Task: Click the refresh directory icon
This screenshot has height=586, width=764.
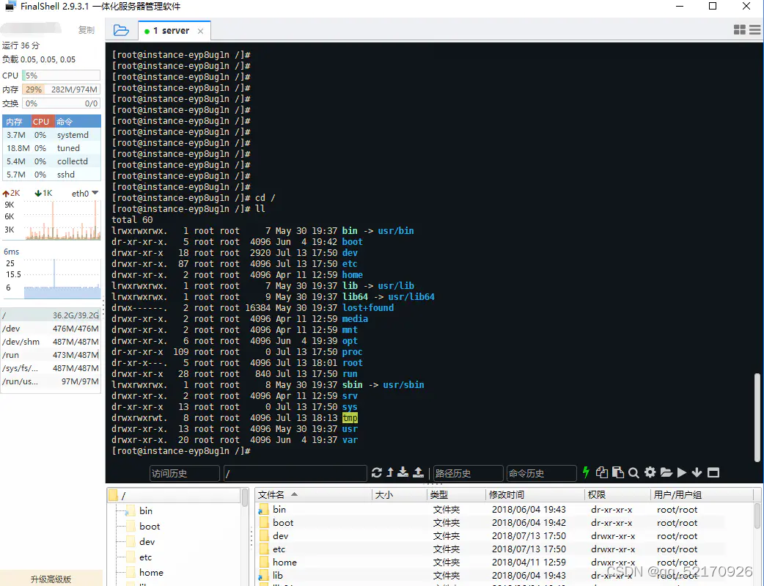Action: (x=376, y=472)
